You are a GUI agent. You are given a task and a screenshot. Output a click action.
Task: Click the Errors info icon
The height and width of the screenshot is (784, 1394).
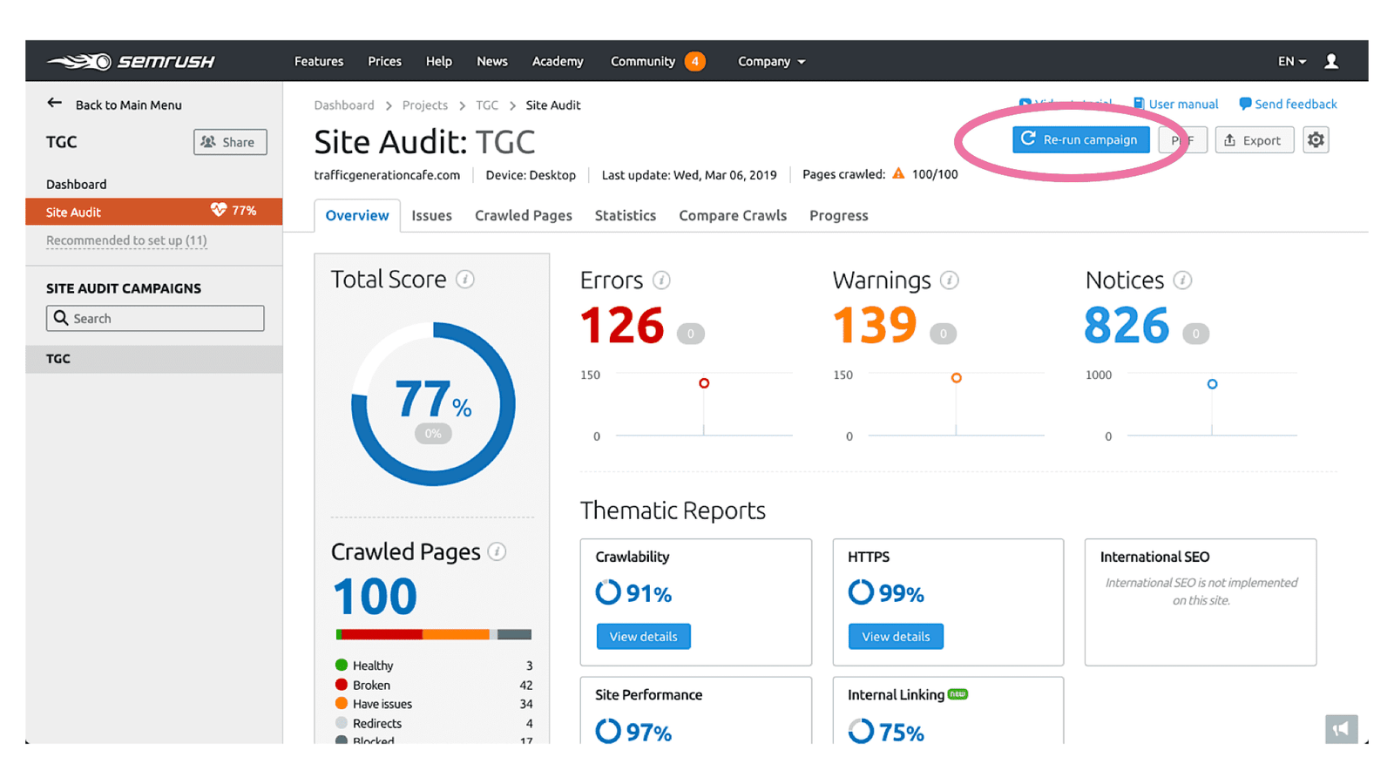tap(662, 280)
